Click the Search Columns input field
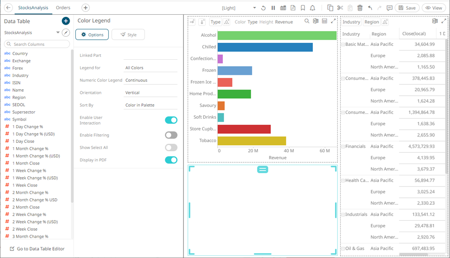 (x=37, y=44)
